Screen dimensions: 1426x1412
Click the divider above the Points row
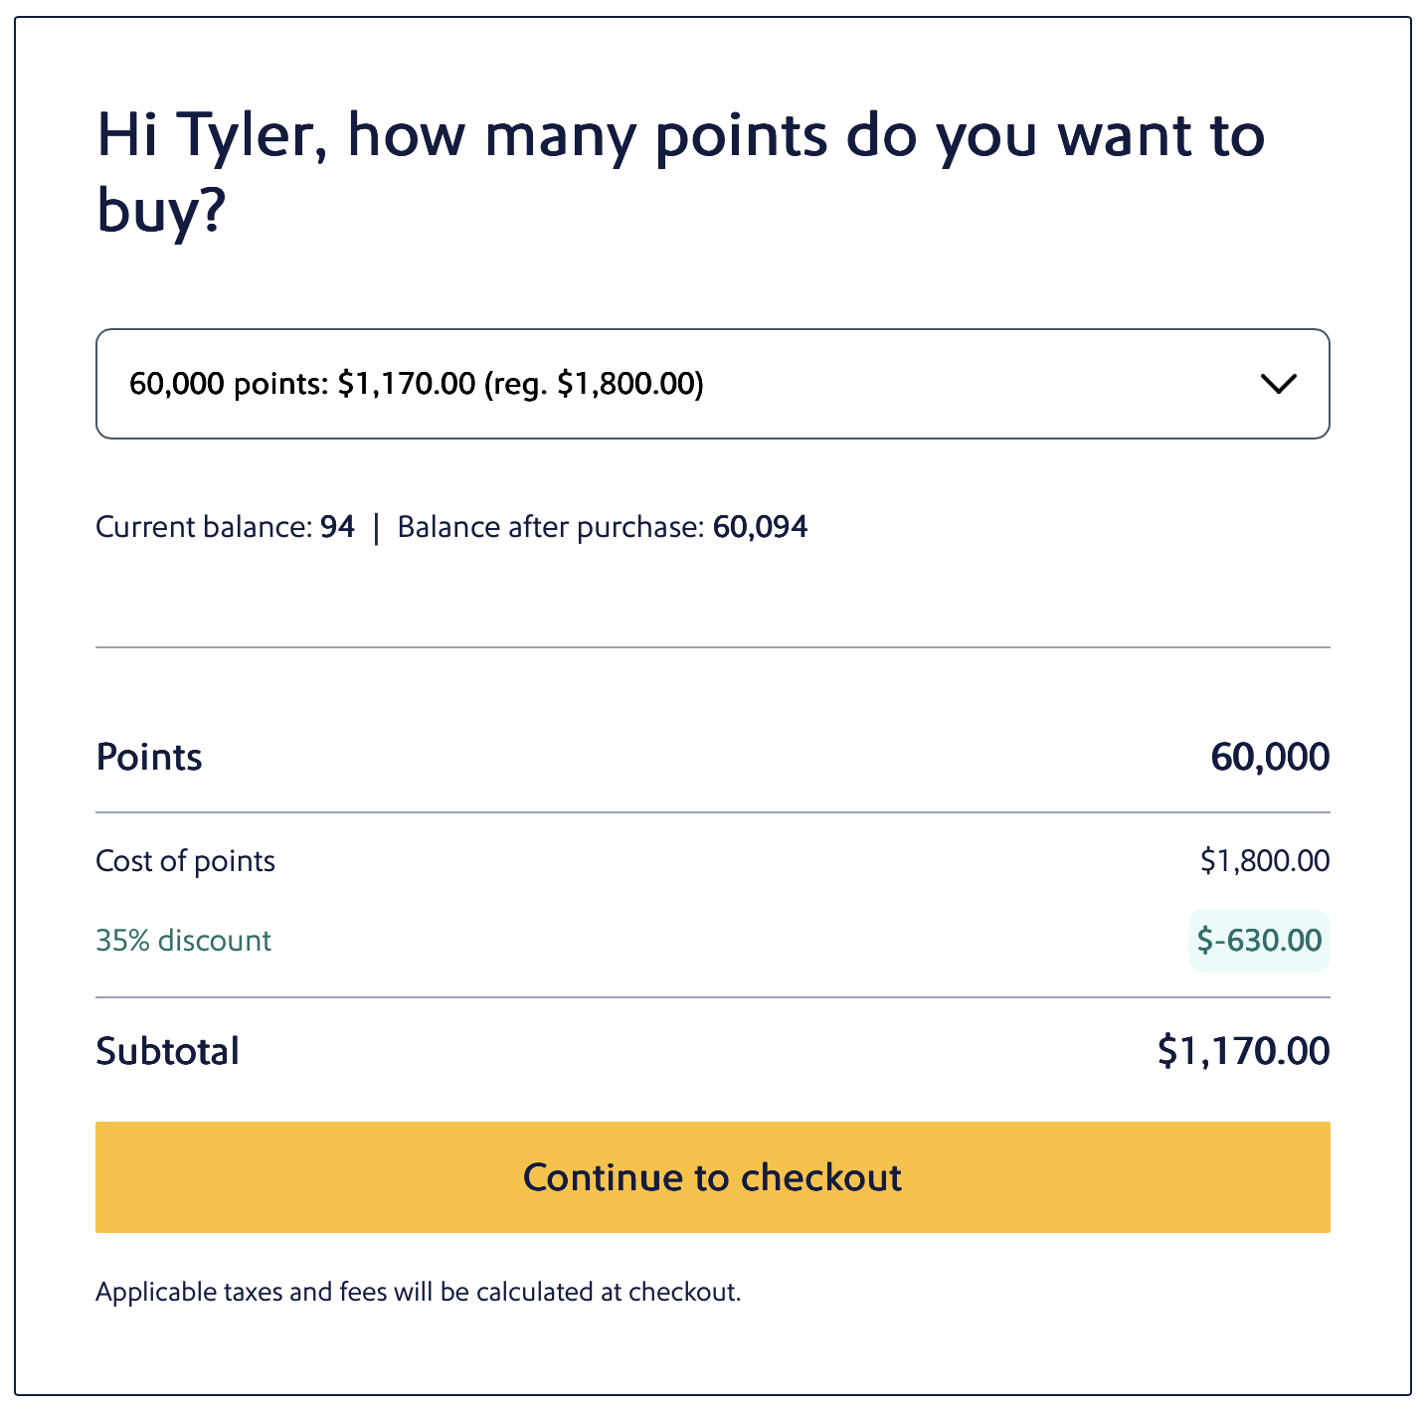(712, 647)
